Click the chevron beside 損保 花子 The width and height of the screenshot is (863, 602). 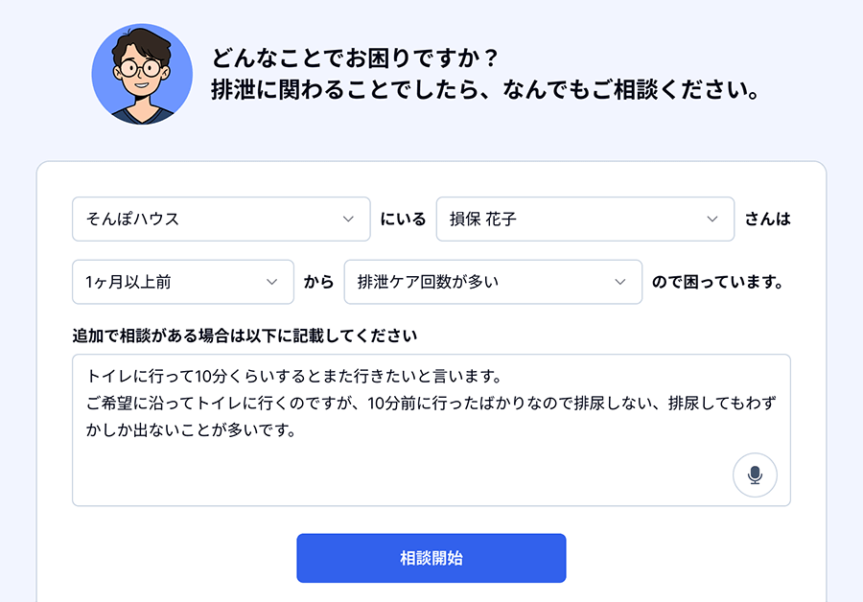pyautogui.click(x=712, y=219)
